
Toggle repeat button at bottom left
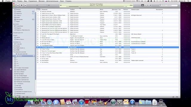tap(23, 97)
